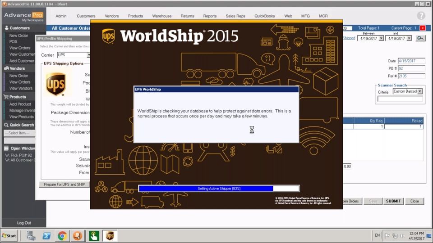The image size is (433, 243).
Task: Open View Vendors in the sidebar
Action: [21, 89]
